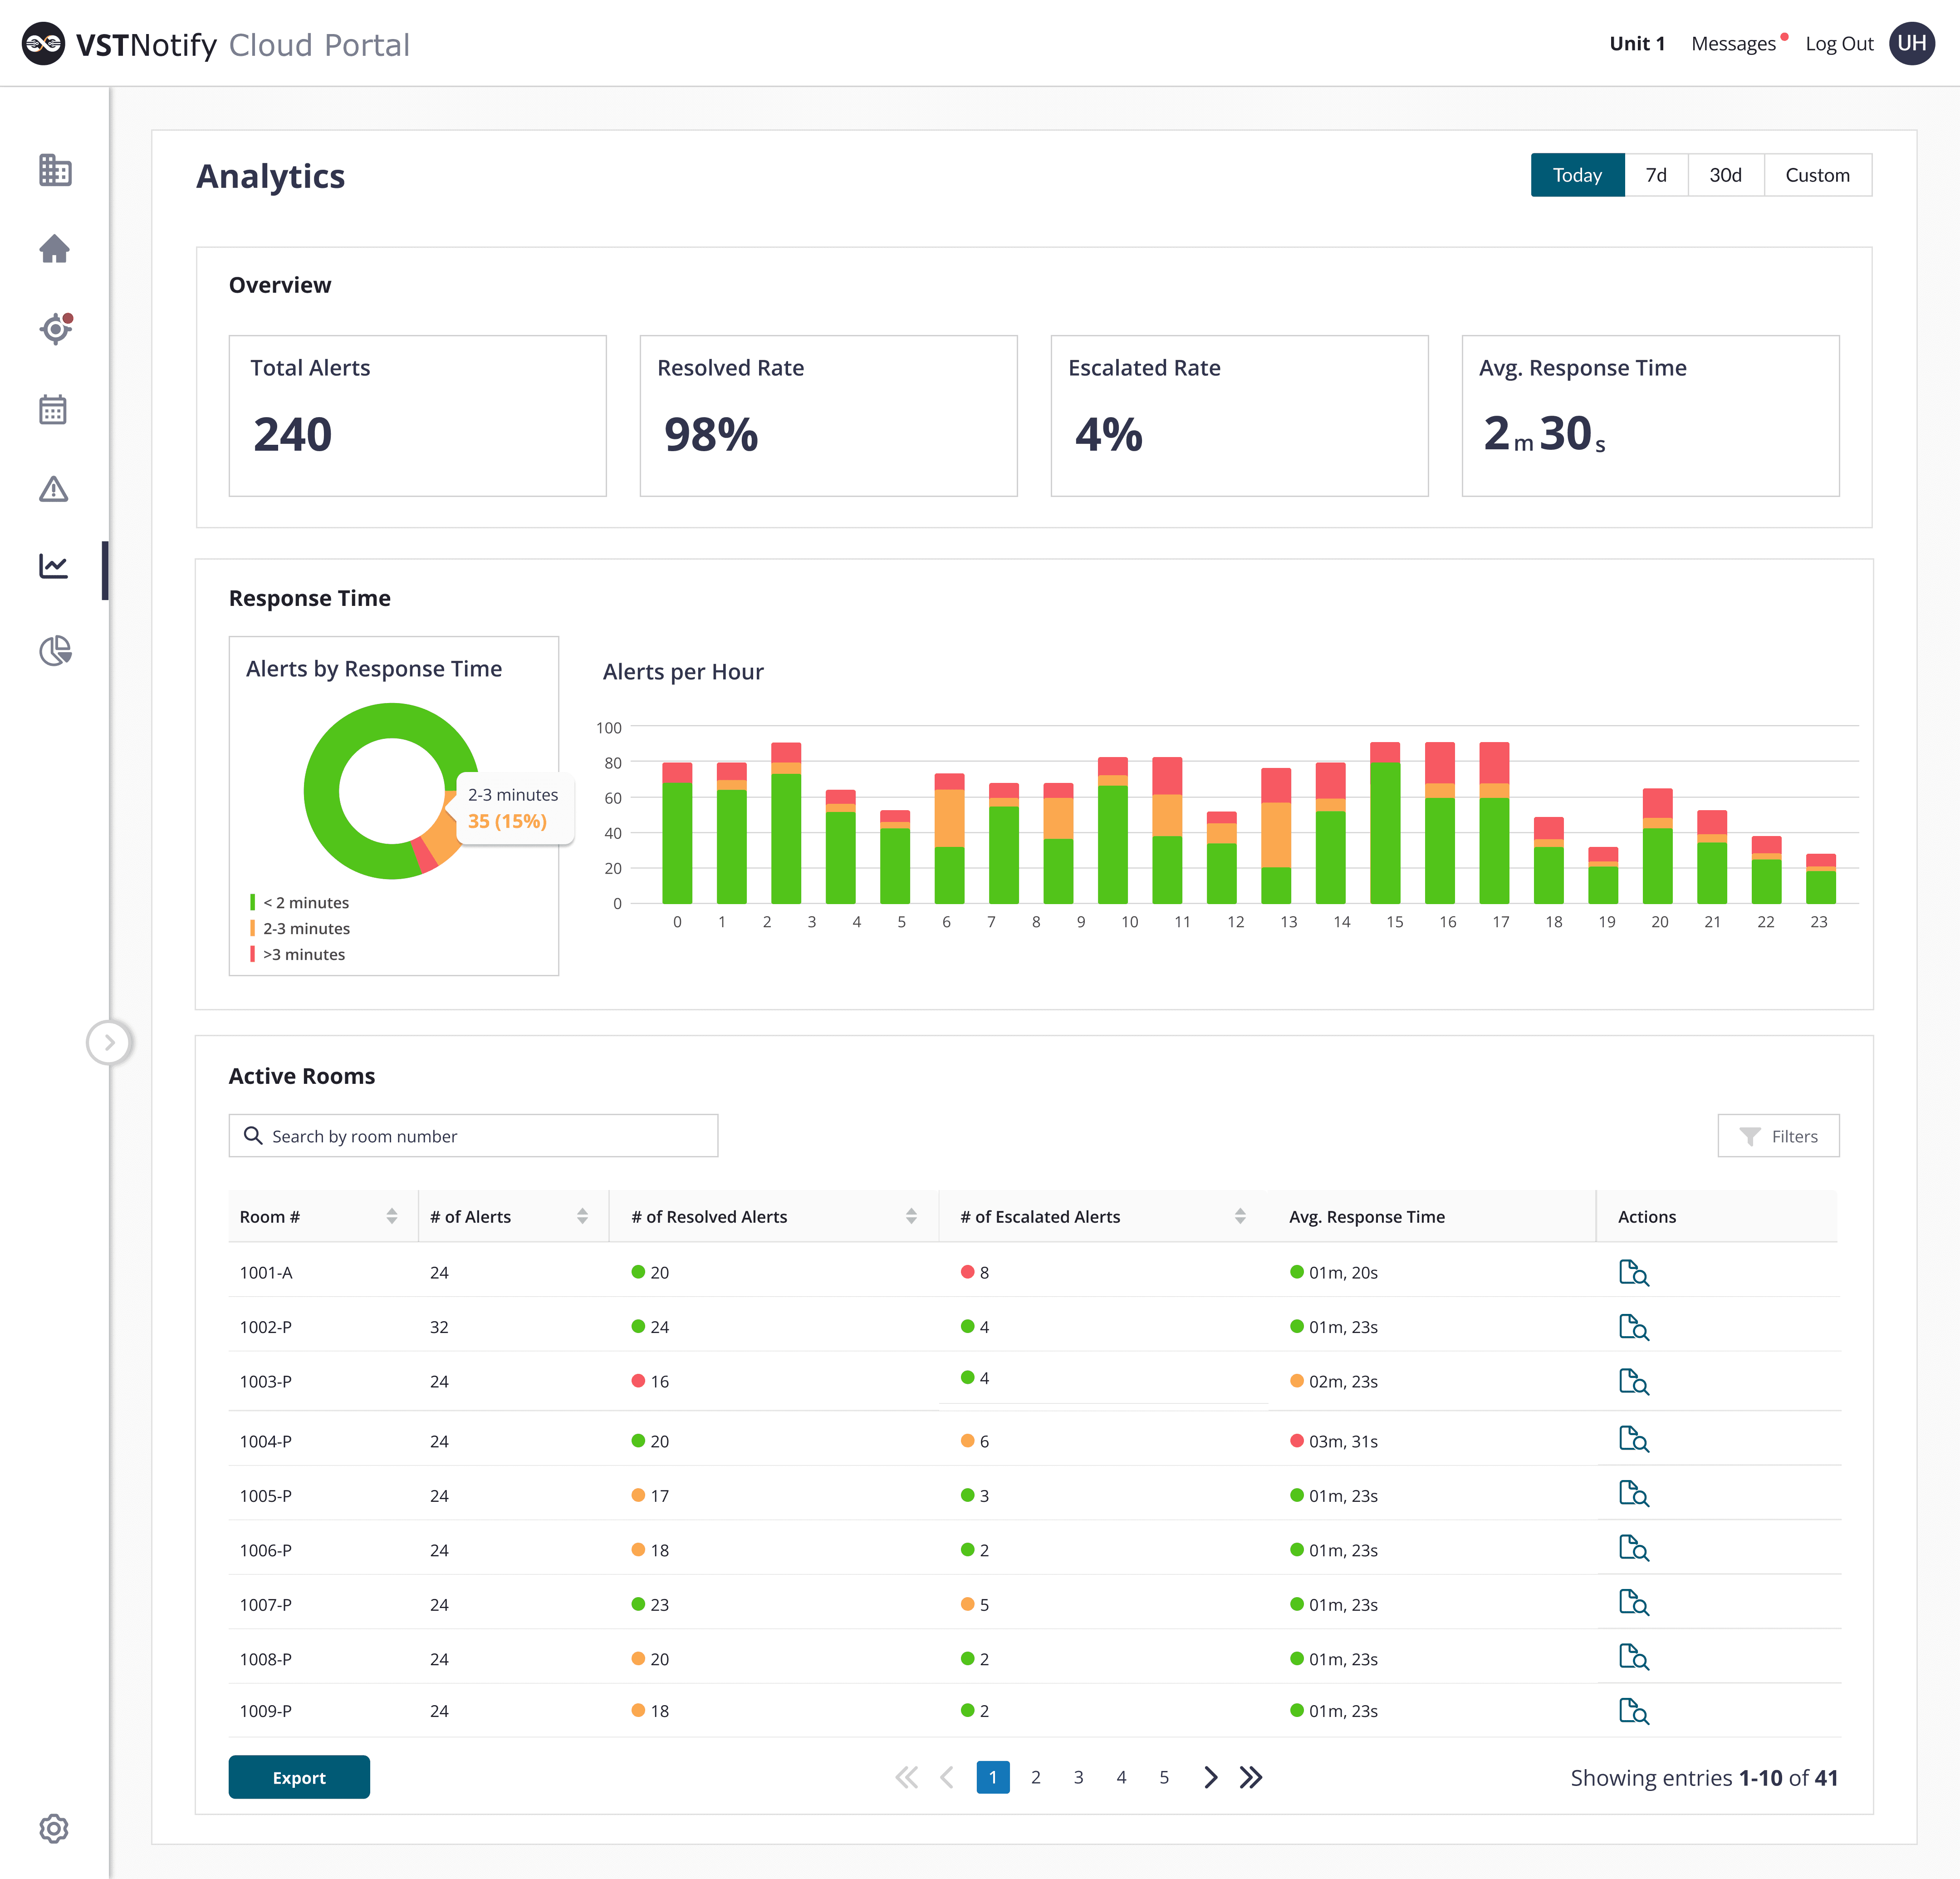Viewport: 1960px width, 1879px height.
Task: Click the Search by room number field
Action: [x=473, y=1136]
